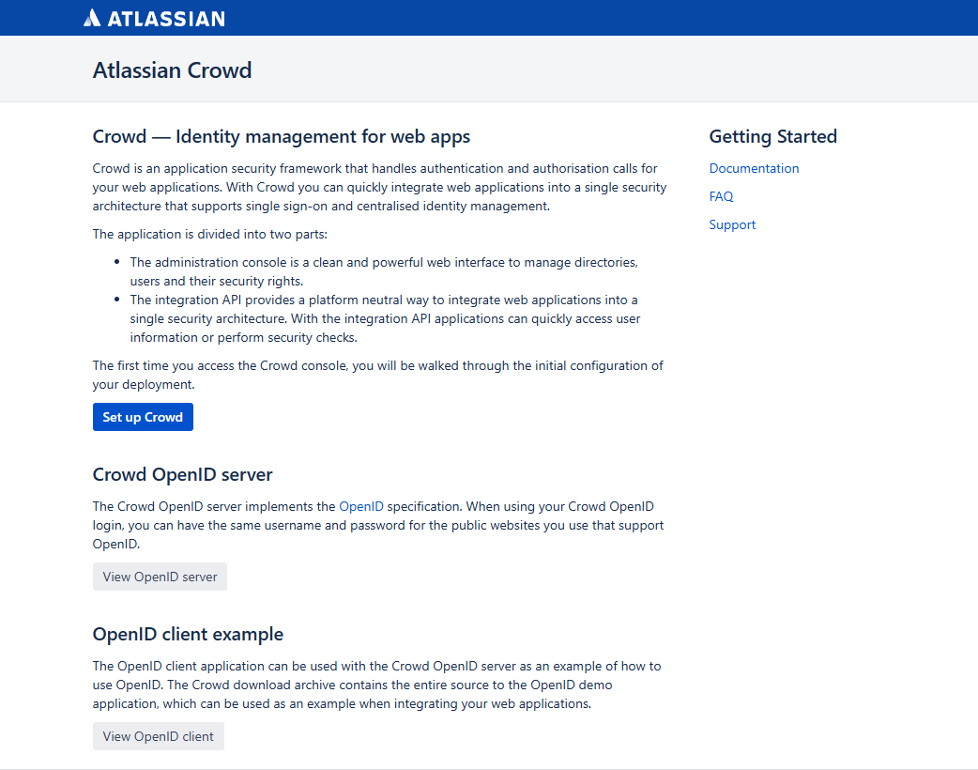This screenshot has height=770, width=978.
Task: Click the Atlassian Crowd page title
Action: [172, 69]
